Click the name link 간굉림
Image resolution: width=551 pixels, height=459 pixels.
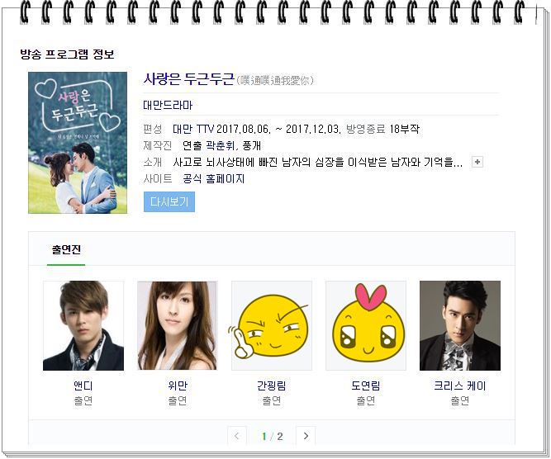pos(272,386)
